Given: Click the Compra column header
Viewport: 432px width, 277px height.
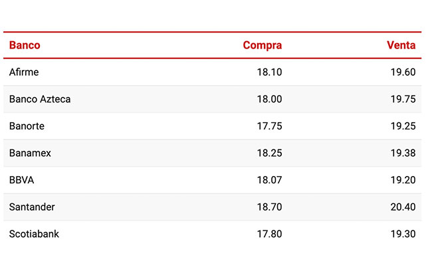Looking at the screenshot, I should click(x=262, y=45).
